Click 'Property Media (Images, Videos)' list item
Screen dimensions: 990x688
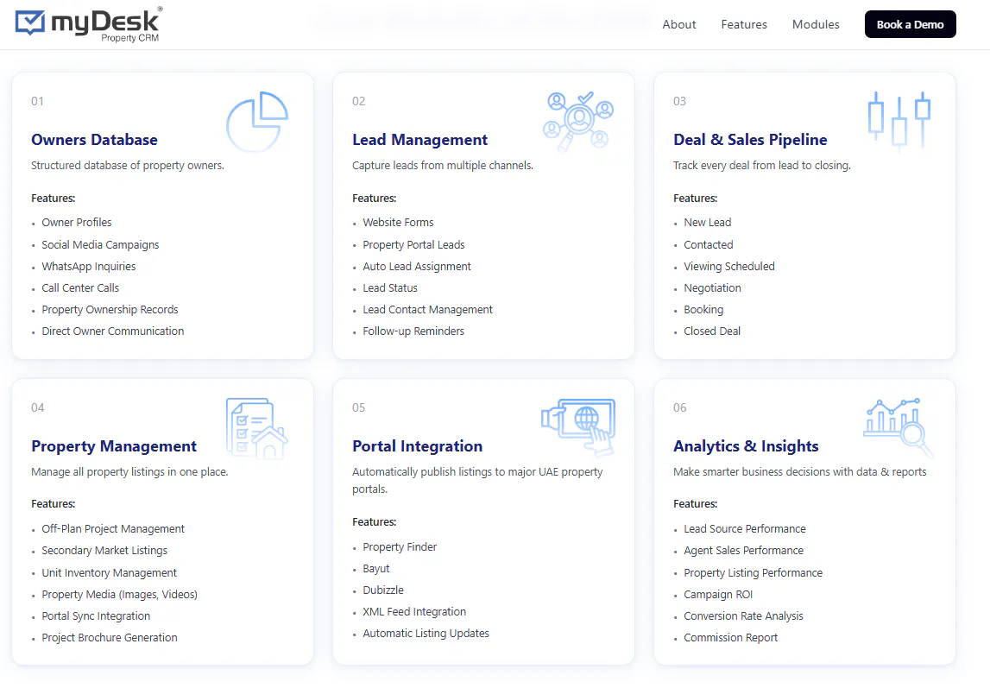pos(119,595)
